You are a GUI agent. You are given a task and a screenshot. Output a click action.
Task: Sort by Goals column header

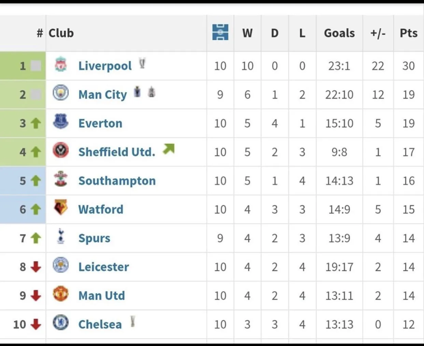339,33
